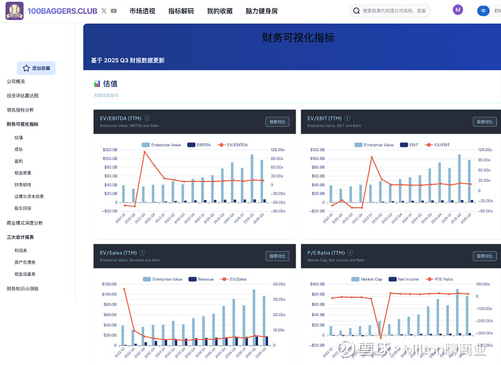Open 公司概况 in the sidebar
501x365 pixels.
coord(16,82)
